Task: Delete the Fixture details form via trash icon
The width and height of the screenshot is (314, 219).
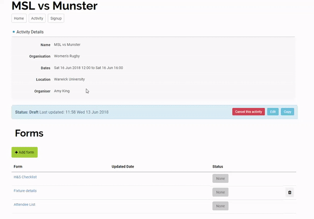Action: pos(289,192)
